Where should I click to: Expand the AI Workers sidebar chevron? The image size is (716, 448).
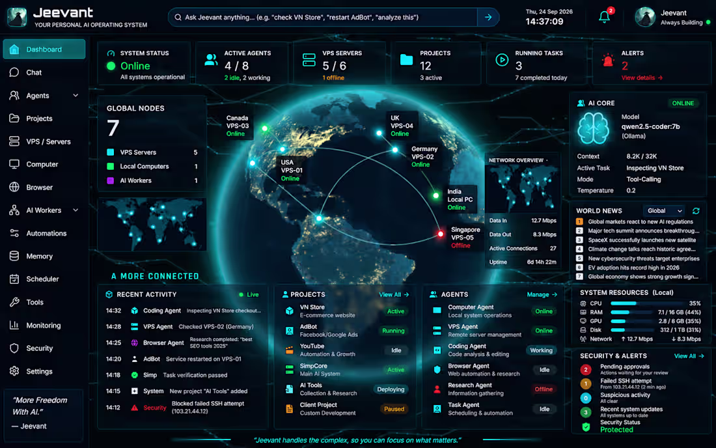[x=76, y=210]
